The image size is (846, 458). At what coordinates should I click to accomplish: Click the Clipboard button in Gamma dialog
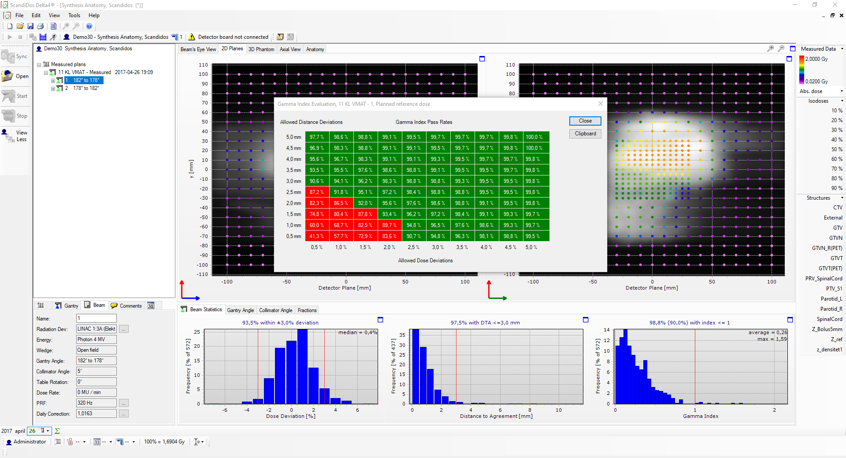coord(585,134)
